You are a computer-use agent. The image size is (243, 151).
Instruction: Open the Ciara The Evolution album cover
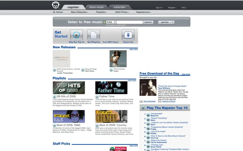pyautogui.click(x=118, y=59)
